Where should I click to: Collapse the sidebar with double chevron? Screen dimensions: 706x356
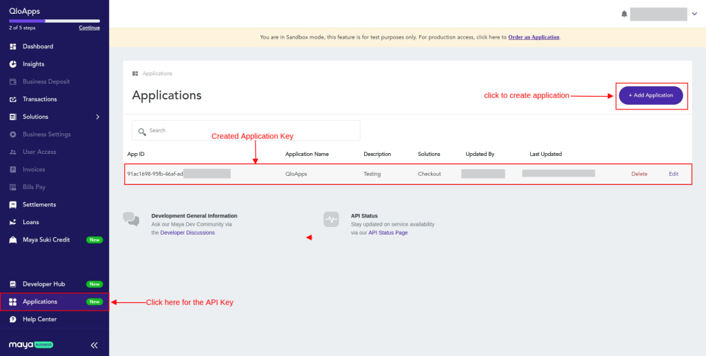pyautogui.click(x=94, y=345)
